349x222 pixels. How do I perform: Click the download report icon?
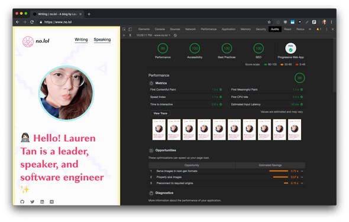130,35
